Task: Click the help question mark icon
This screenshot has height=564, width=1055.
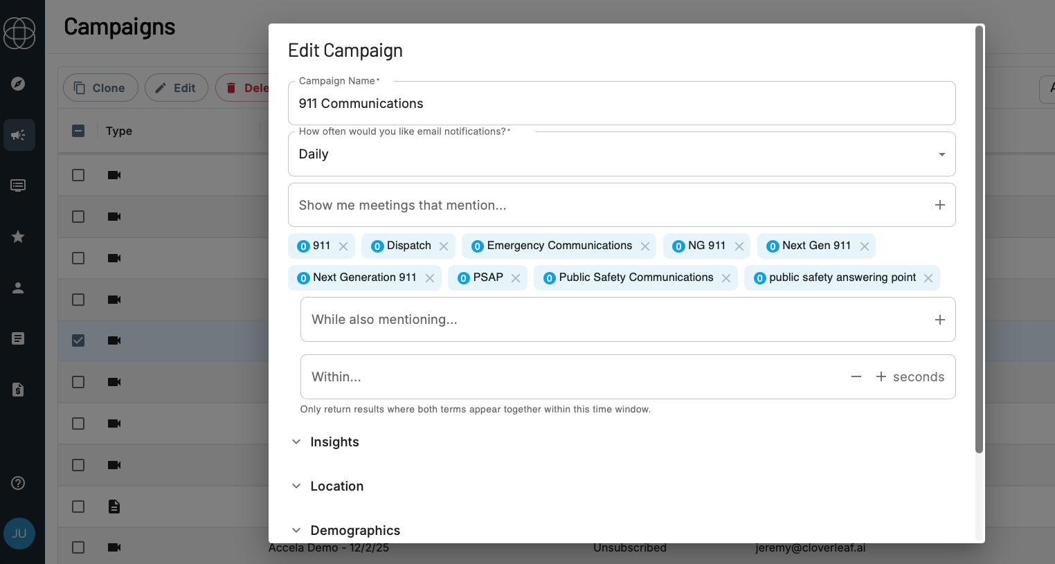Action: [x=19, y=483]
